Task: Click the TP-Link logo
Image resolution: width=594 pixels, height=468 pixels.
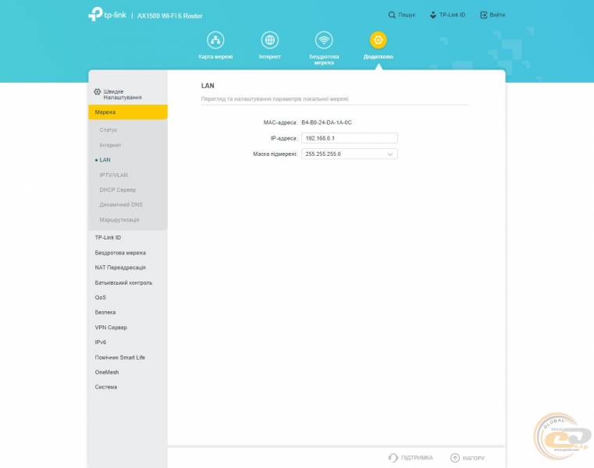Action: [x=107, y=14]
